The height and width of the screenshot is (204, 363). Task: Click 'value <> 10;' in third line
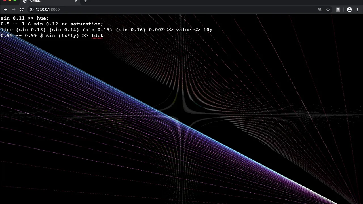[194, 30]
